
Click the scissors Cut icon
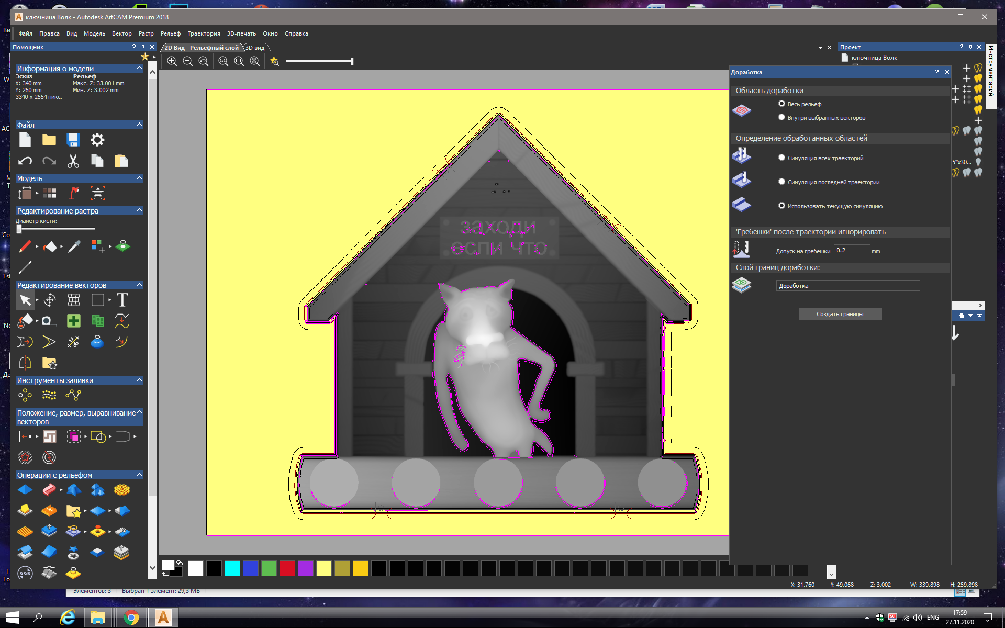(x=73, y=161)
